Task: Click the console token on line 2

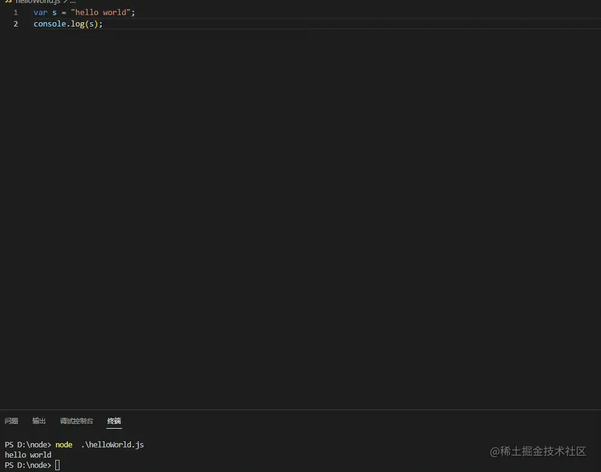Action: pyautogui.click(x=49, y=23)
